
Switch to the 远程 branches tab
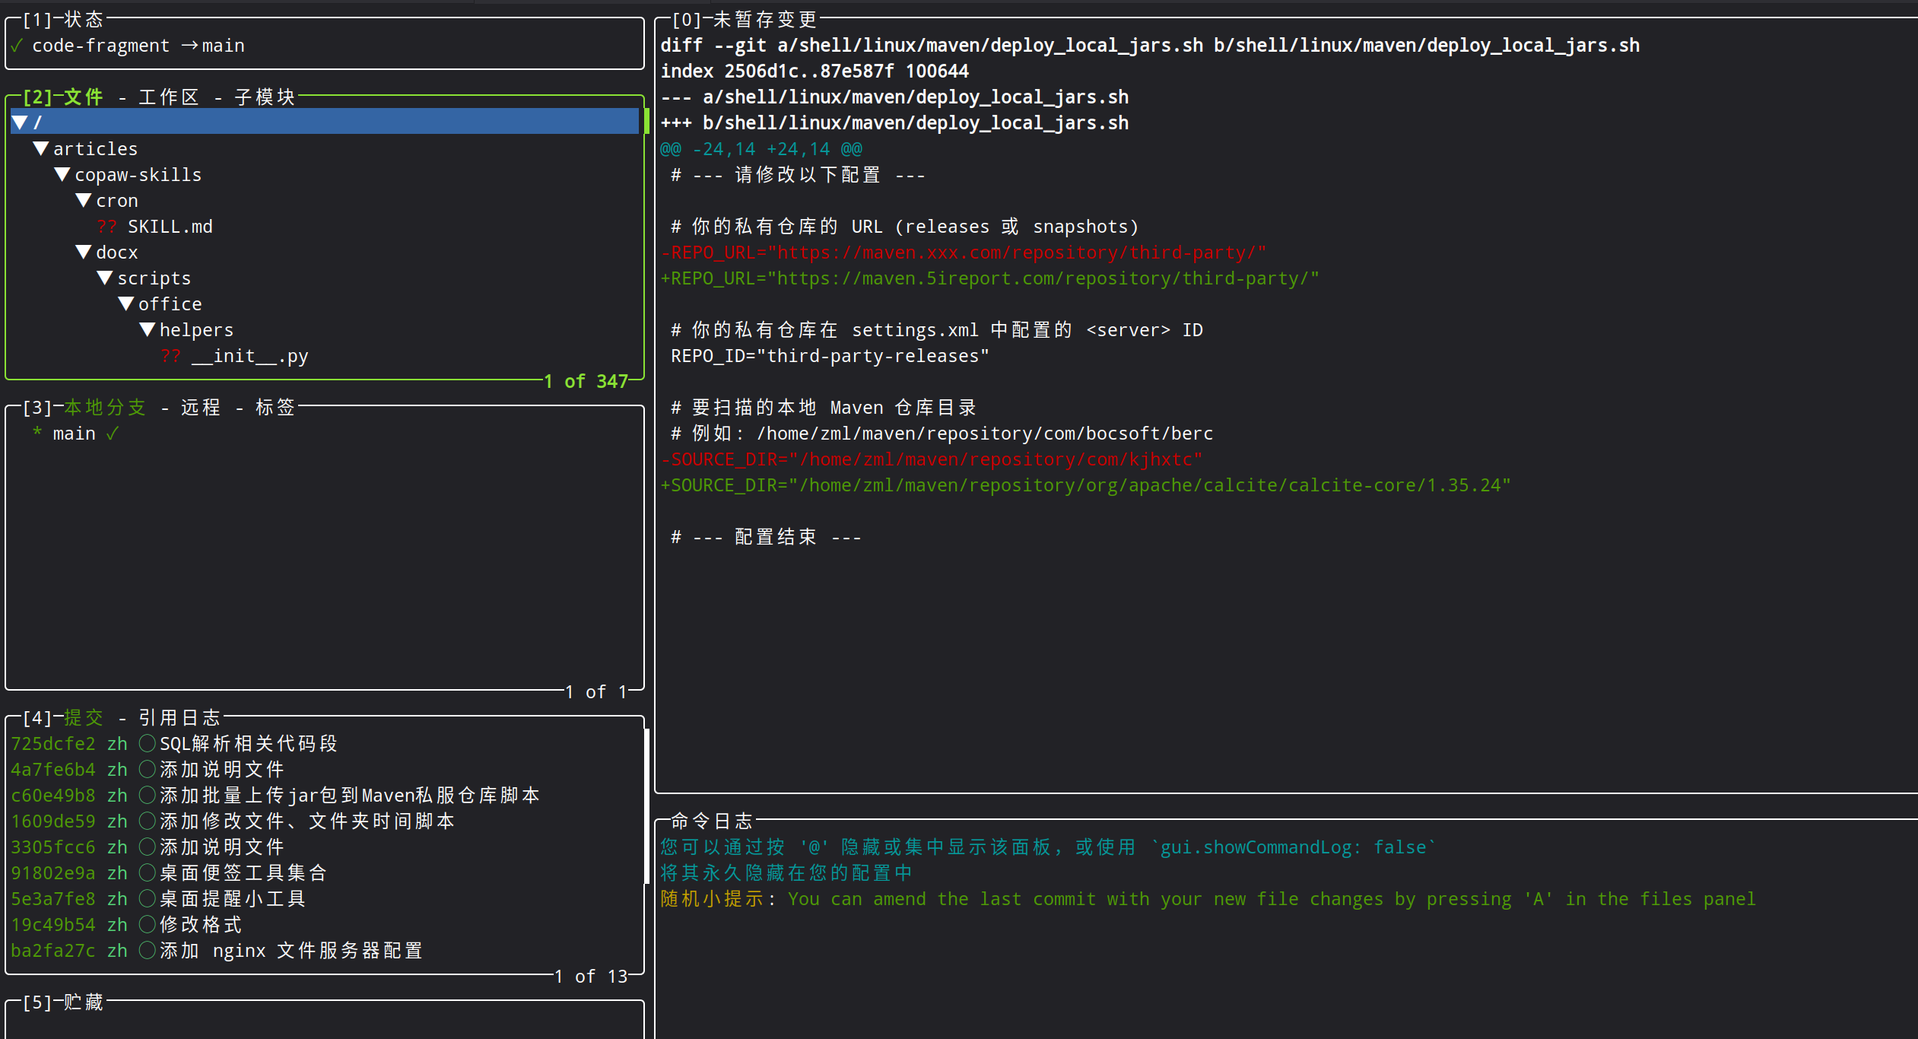[201, 408]
